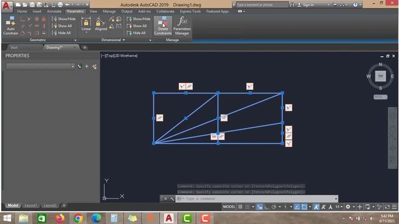Open File Explorer from the taskbar

[24, 218]
